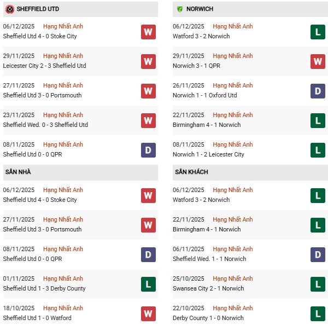The width and height of the screenshot is (328, 325).
Task: Open Hạng Nhất Anh link for 29/11/2025 Leicester match
Action: [63, 56]
